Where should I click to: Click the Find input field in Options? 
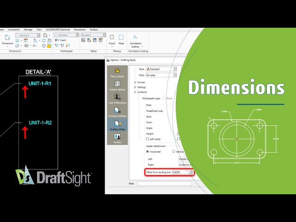[x=164, y=184]
